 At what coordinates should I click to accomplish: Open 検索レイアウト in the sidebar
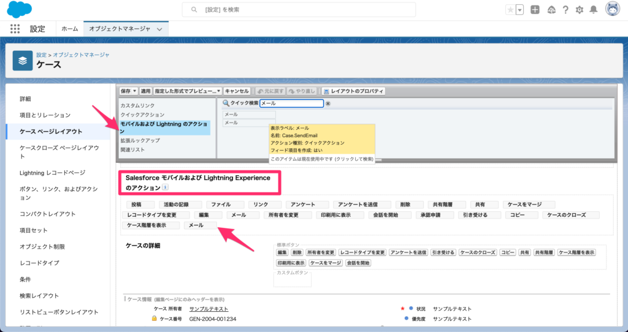click(x=39, y=296)
